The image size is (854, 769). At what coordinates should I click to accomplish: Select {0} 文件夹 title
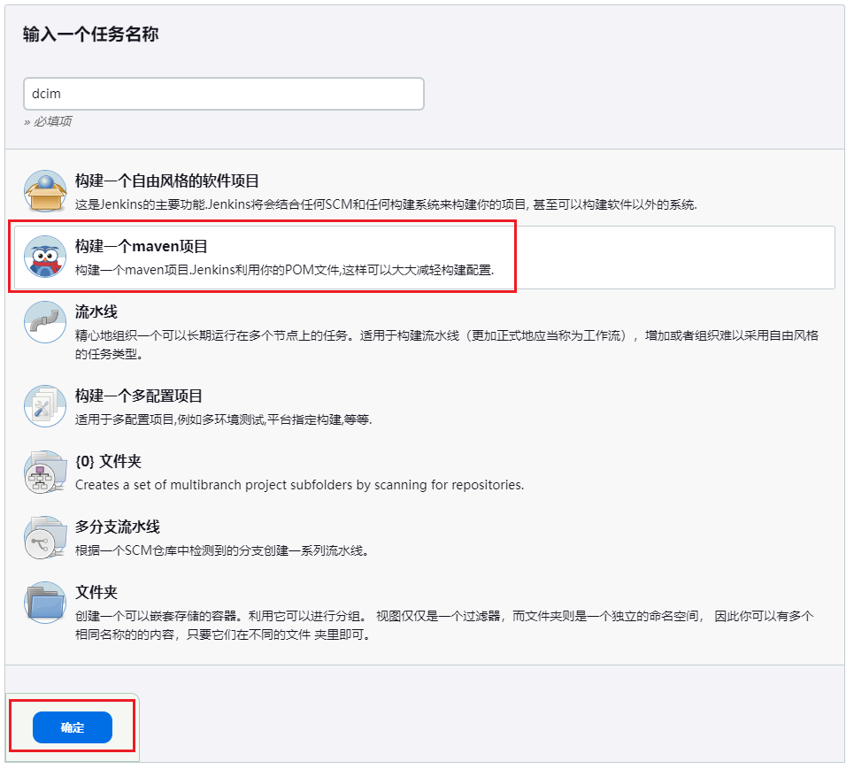tap(108, 461)
